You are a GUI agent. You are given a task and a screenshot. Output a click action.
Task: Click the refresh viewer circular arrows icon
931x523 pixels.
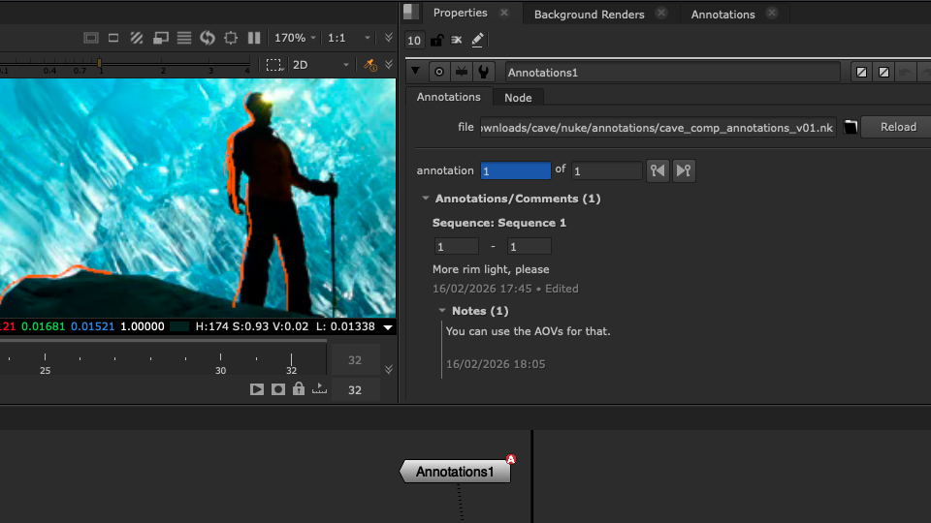click(207, 38)
